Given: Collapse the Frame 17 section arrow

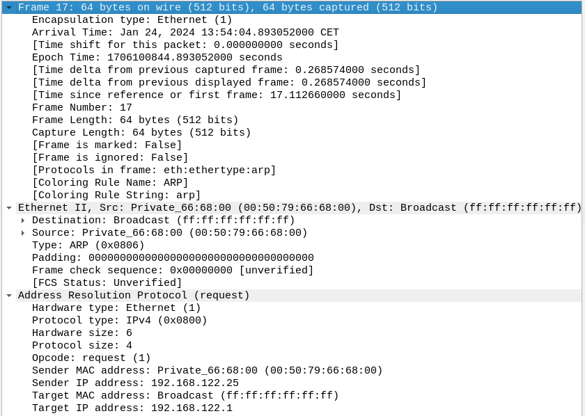Looking at the screenshot, I should [9, 8].
